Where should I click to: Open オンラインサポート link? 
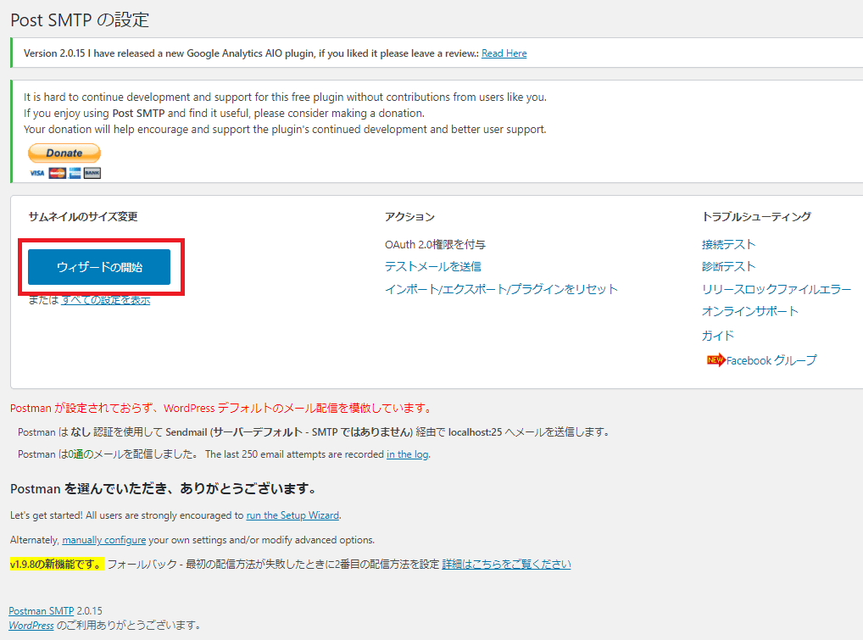coord(749,311)
